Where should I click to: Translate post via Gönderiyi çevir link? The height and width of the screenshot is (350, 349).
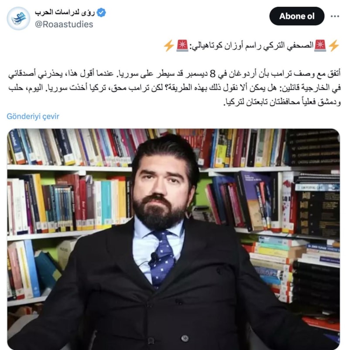pos(33,116)
